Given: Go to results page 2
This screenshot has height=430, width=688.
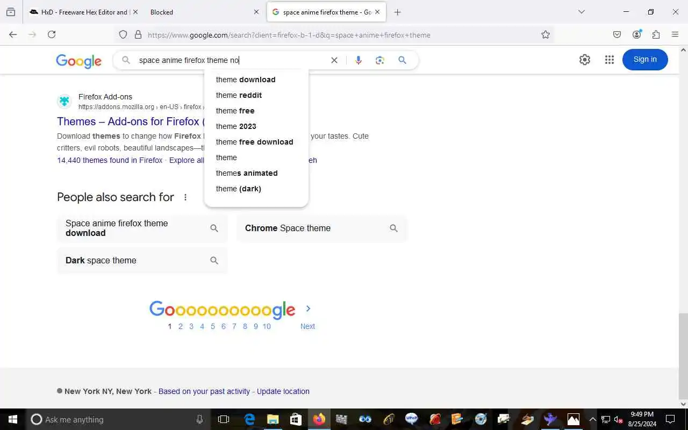Looking at the screenshot, I should coord(181,326).
